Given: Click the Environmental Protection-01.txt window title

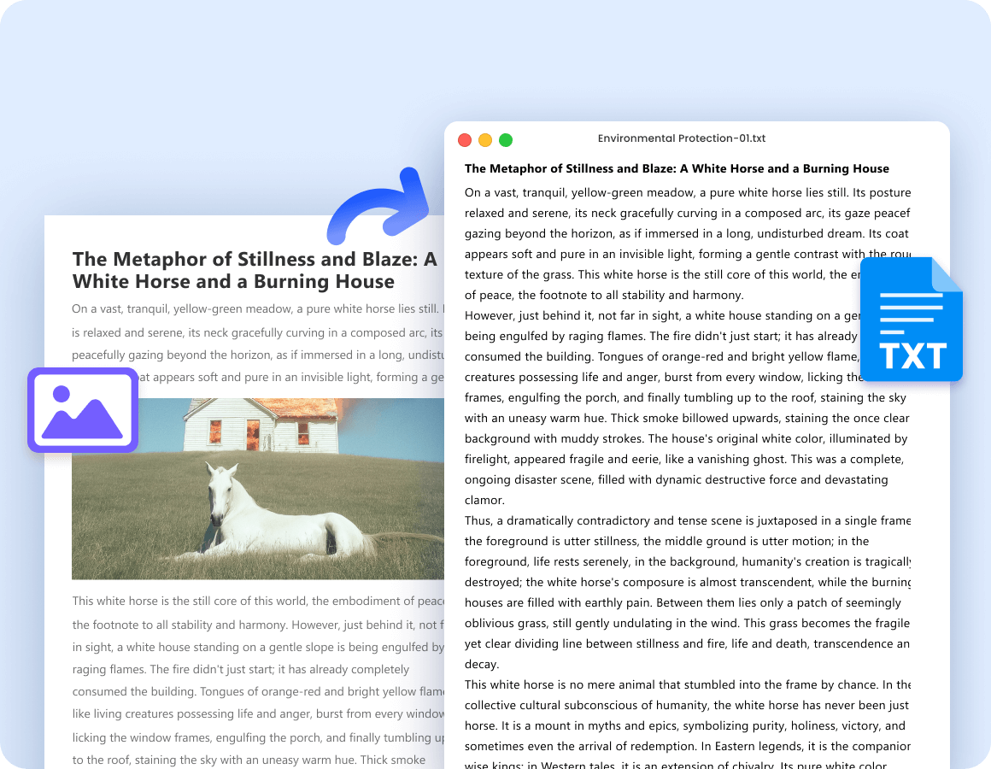Looking at the screenshot, I should point(681,138).
